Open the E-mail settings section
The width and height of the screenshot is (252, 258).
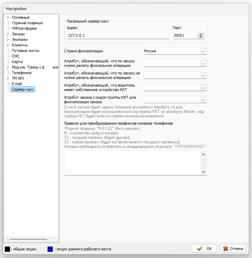pos(17,84)
